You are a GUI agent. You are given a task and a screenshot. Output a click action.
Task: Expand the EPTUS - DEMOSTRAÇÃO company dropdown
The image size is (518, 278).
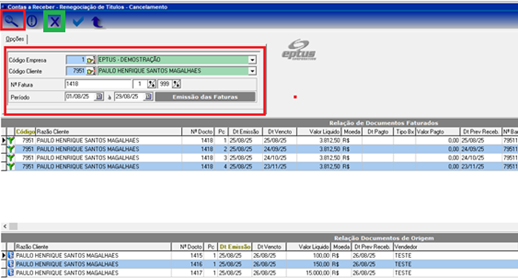pyautogui.click(x=252, y=60)
